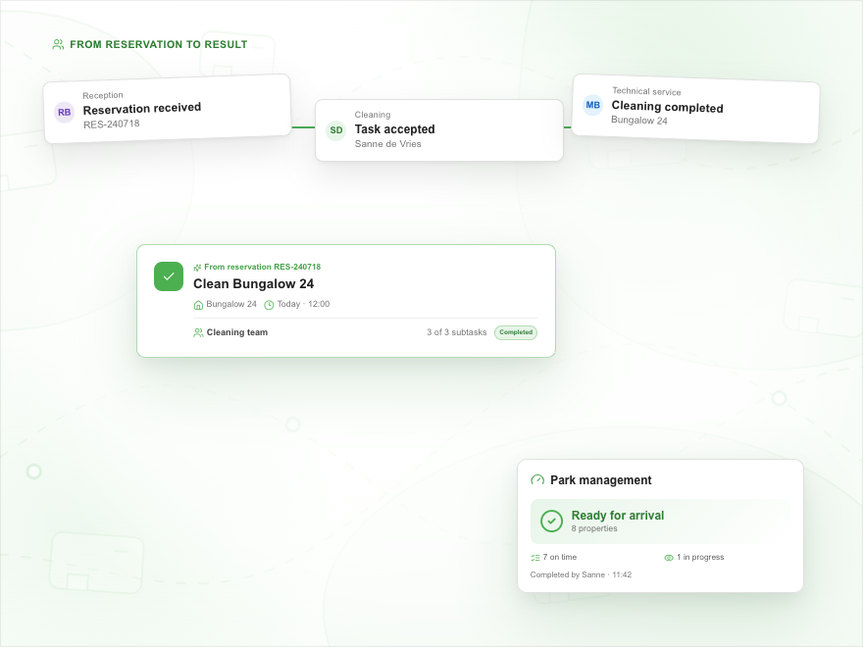Image resolution: width=863 pixels, height=647 pixels.
Task: Click the circled checkmark in Ready for arrival
Action: pyautogui.click(x=551, y=521)
